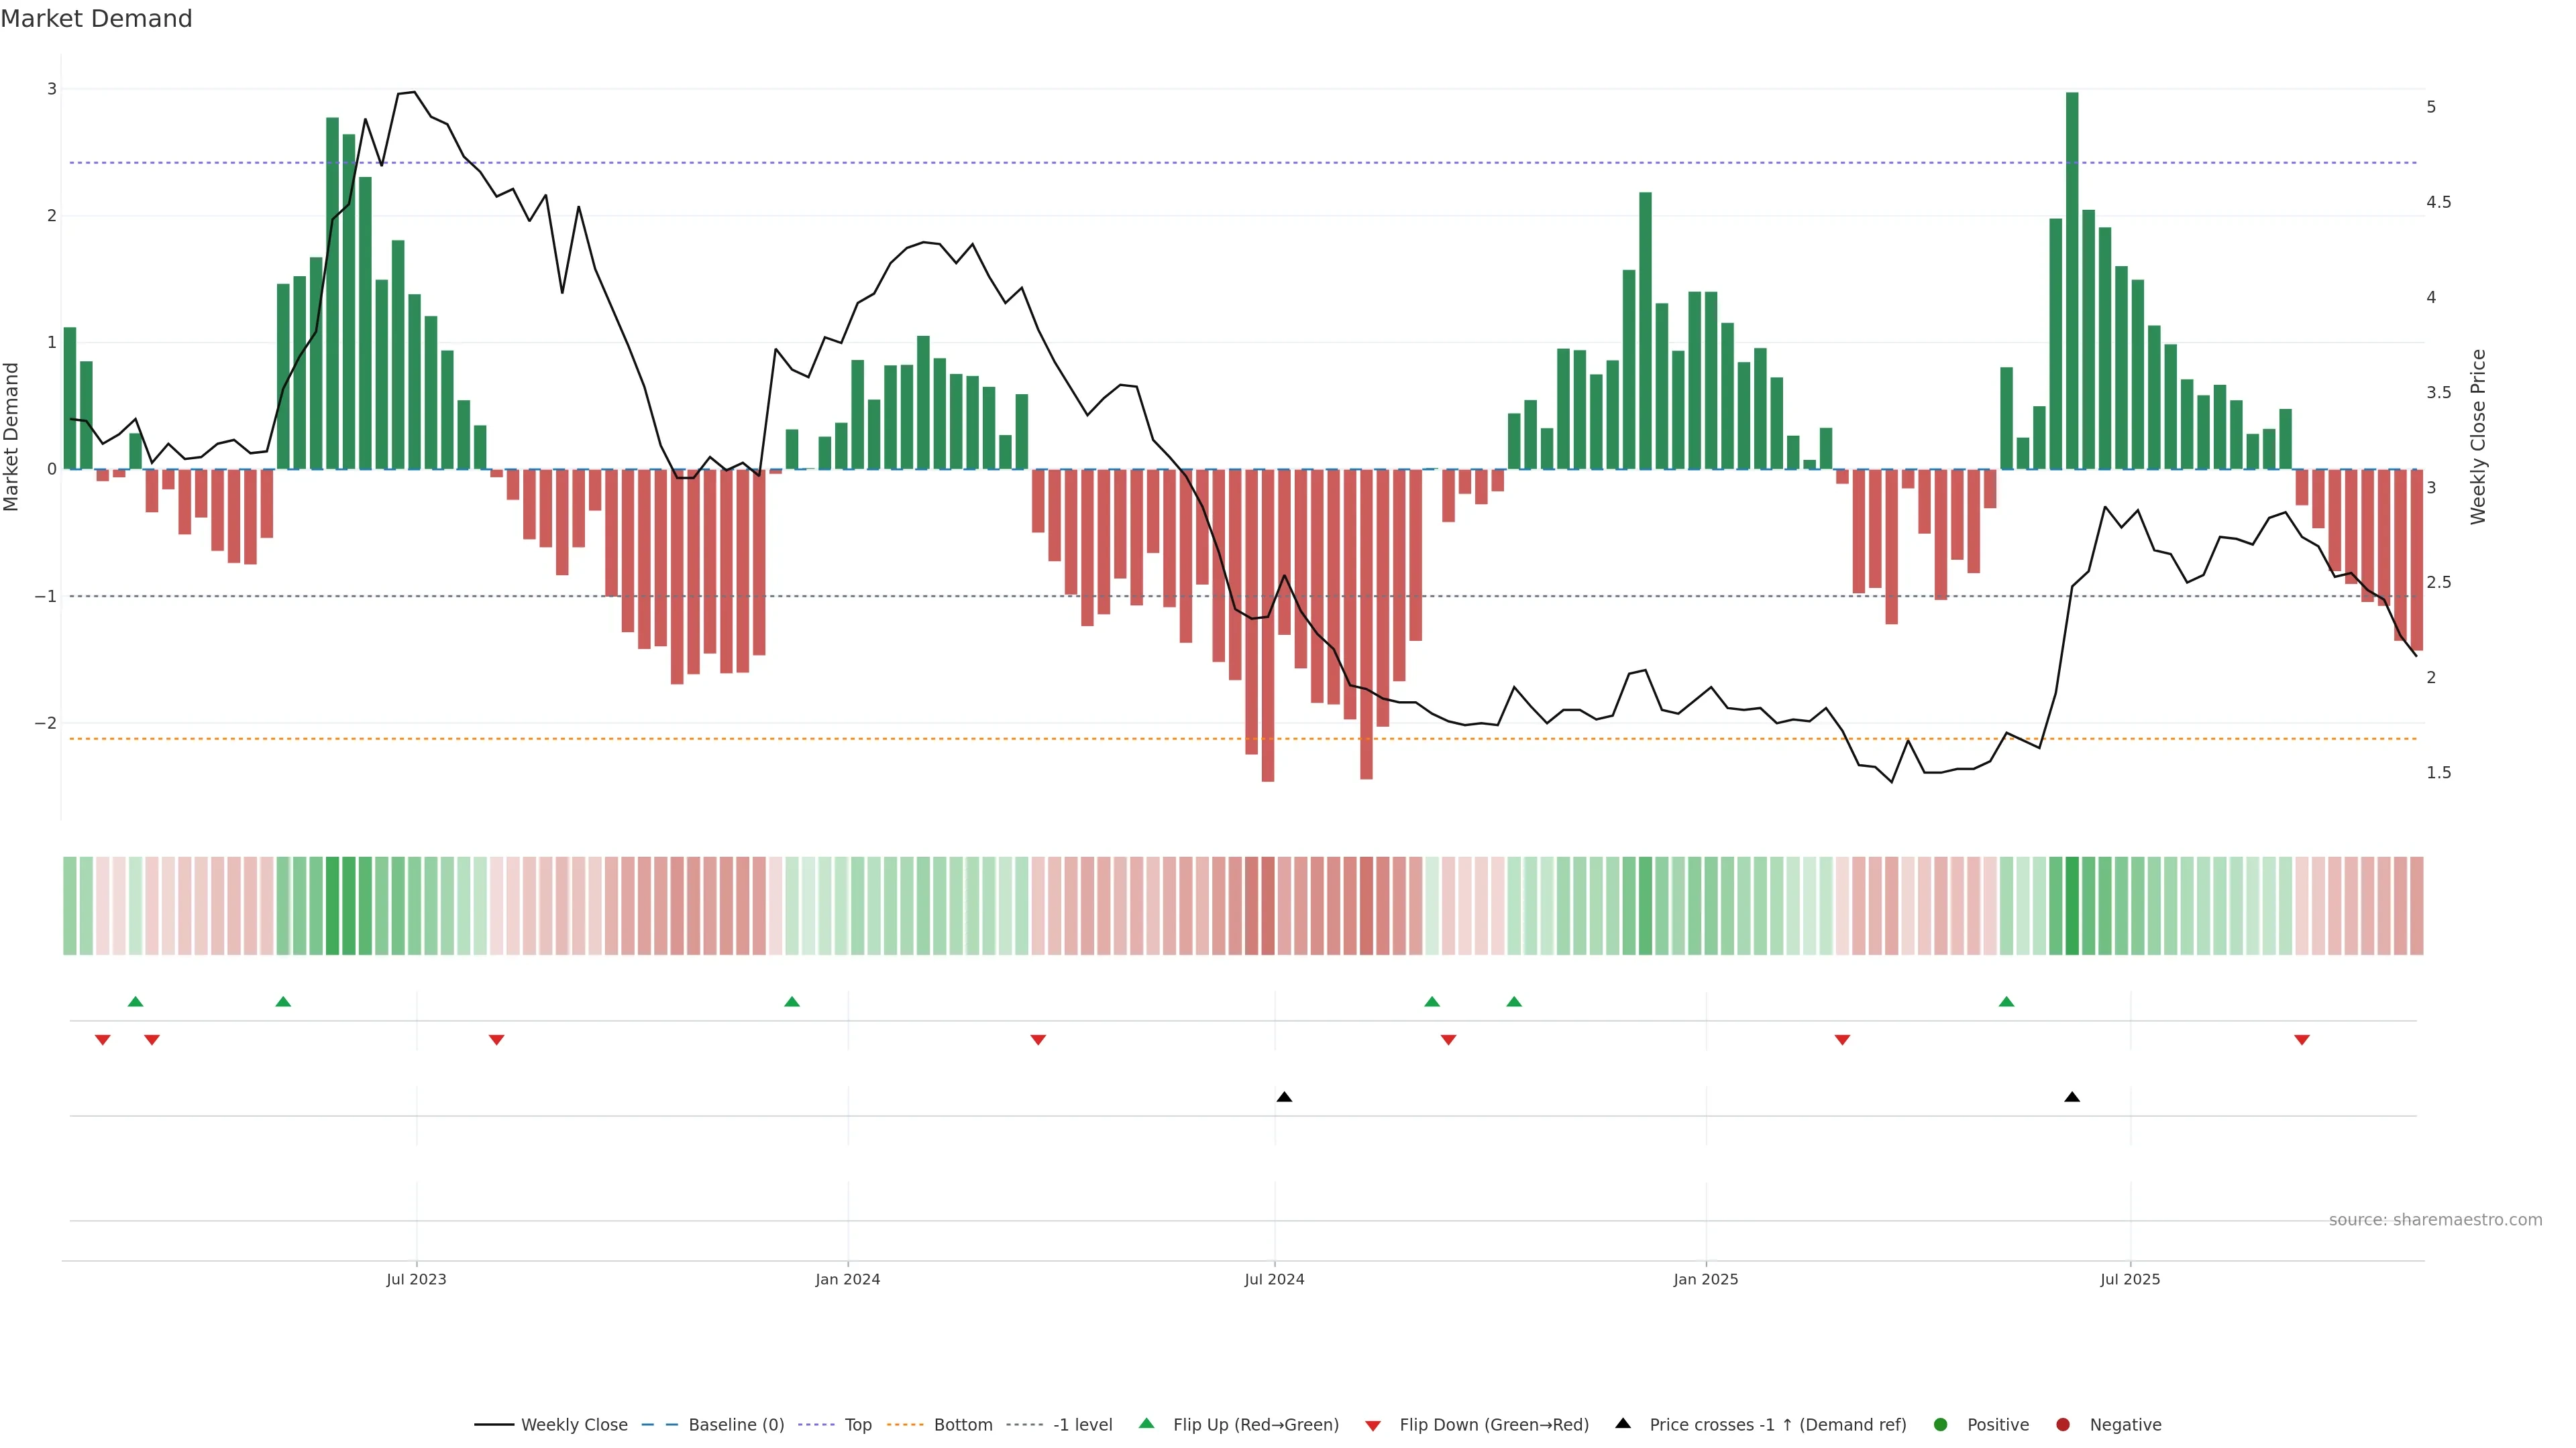Click the red Flip Down triangle in legend
2576x1448 pixels.
click(x=1373, y=1425)
